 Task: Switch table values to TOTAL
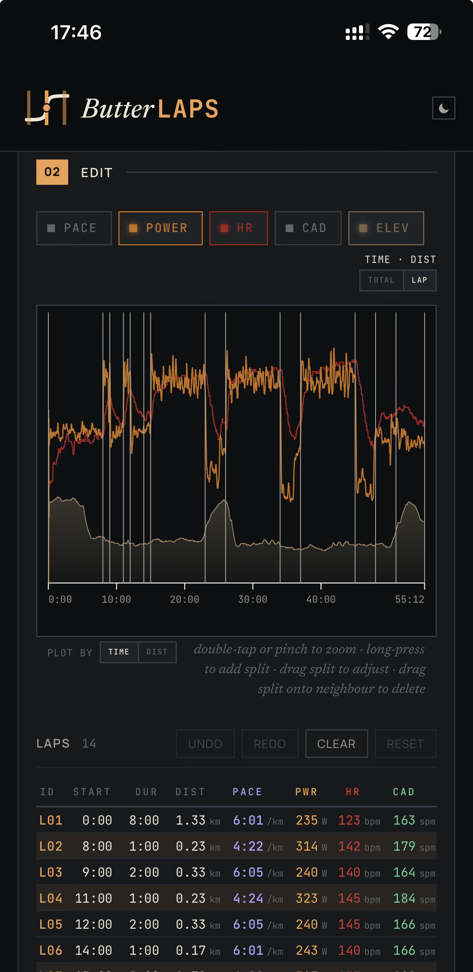[381, 280]
